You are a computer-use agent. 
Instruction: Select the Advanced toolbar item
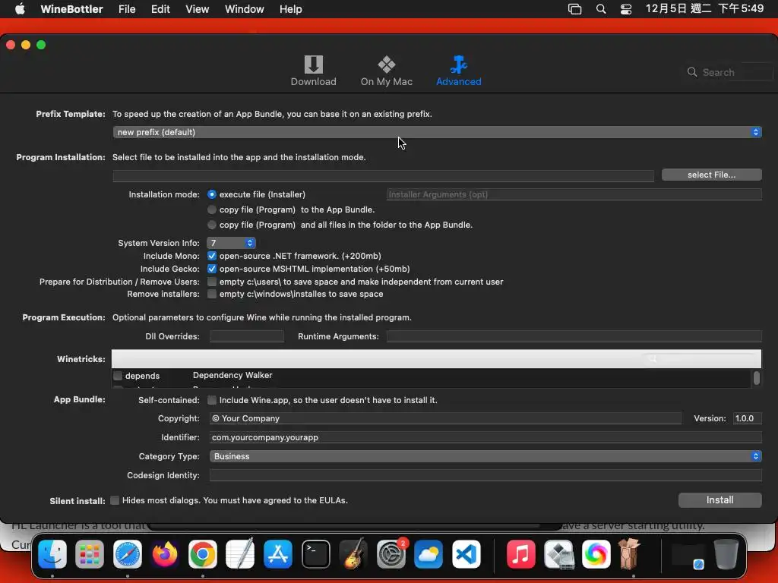pos(458,71)
